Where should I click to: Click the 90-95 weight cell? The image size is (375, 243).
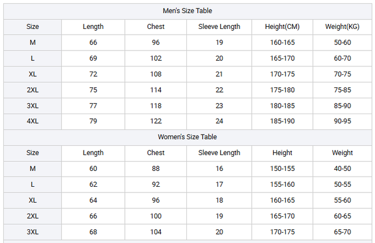[343, 121]
